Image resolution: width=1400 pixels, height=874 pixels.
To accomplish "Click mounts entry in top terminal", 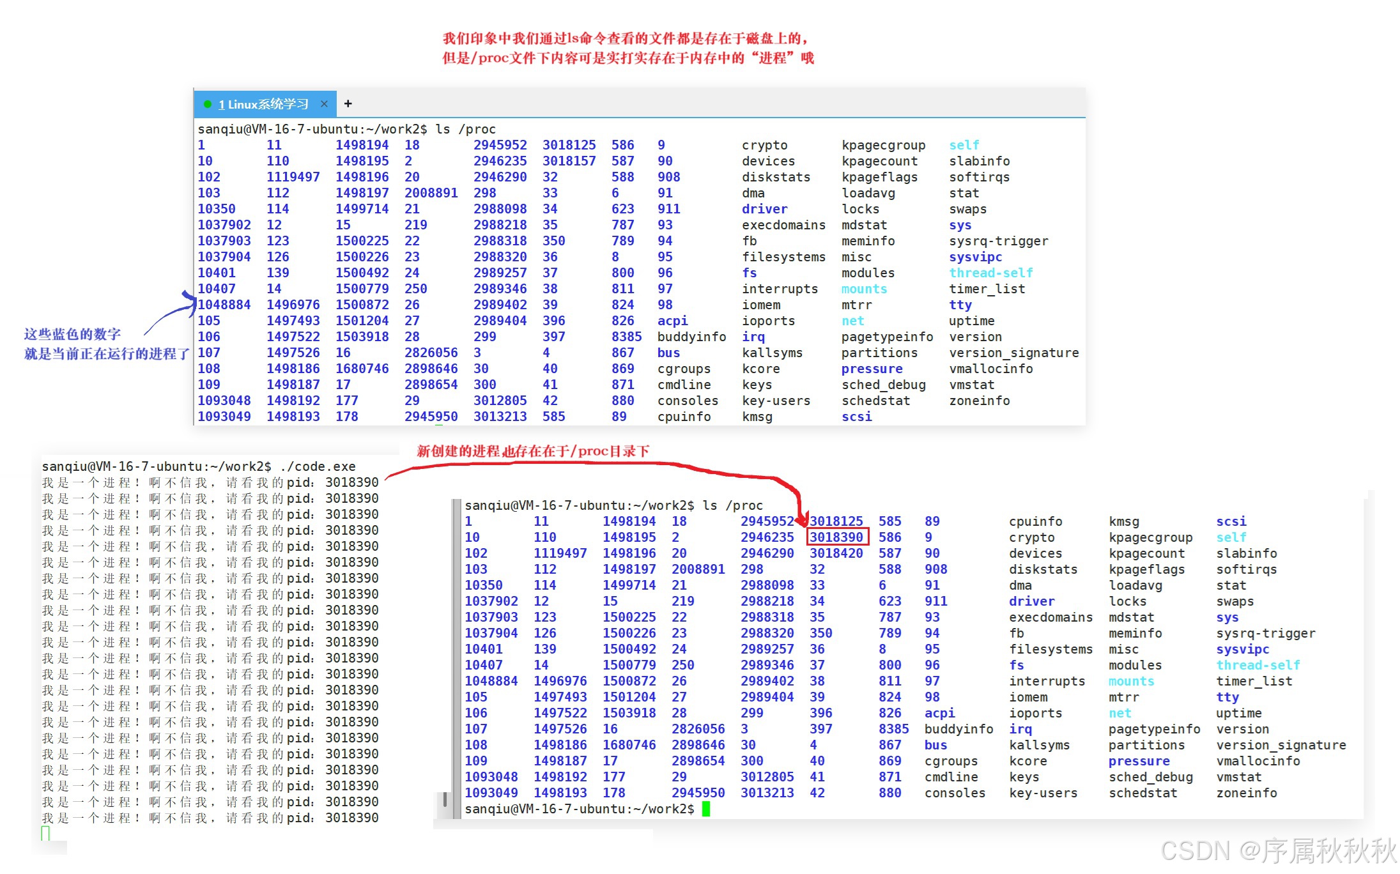I will (864, 289).
